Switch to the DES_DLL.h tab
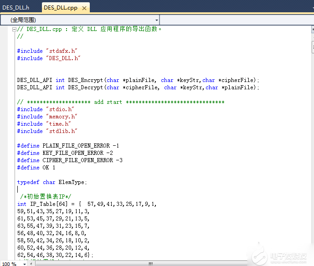Image resolution: width=314 pixels, height=266 pixels. pyautogui.click(x=16, y=7)
